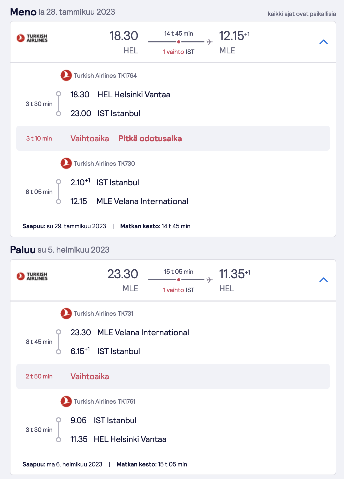The height and width of the screenshot is (479, 344).
Task: Click the Turkish Airlines logo in return header
Action: 32,276
